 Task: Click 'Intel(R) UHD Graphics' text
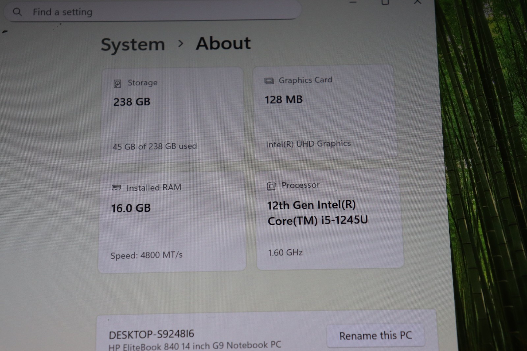tap(308, 144)
